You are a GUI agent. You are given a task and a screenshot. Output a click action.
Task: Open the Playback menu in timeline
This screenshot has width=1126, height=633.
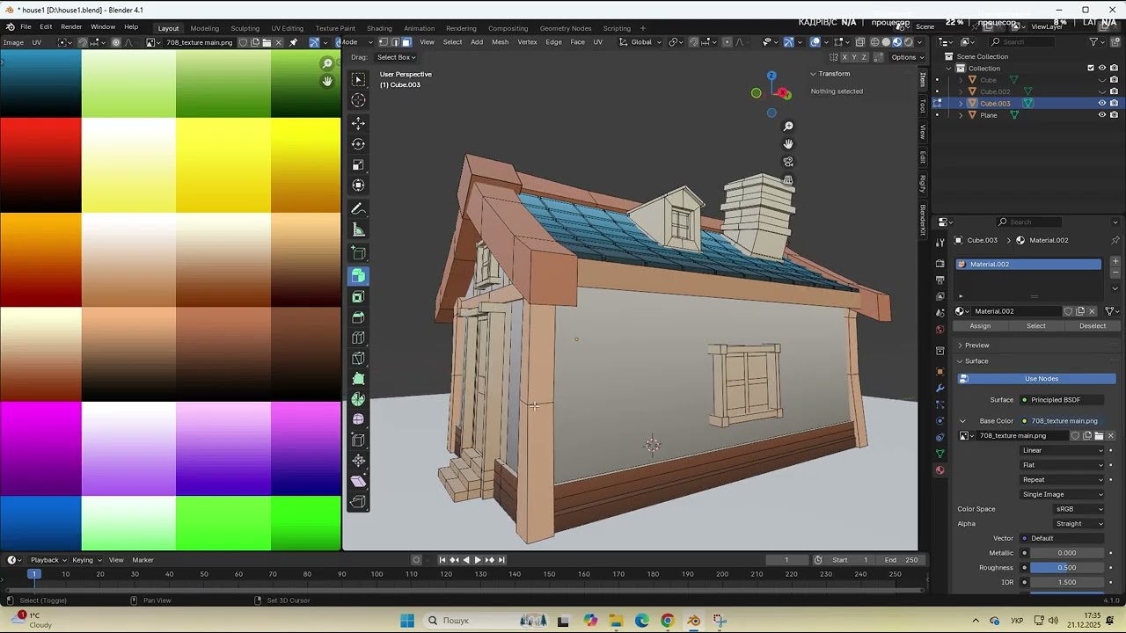click(x=48, y=560)
